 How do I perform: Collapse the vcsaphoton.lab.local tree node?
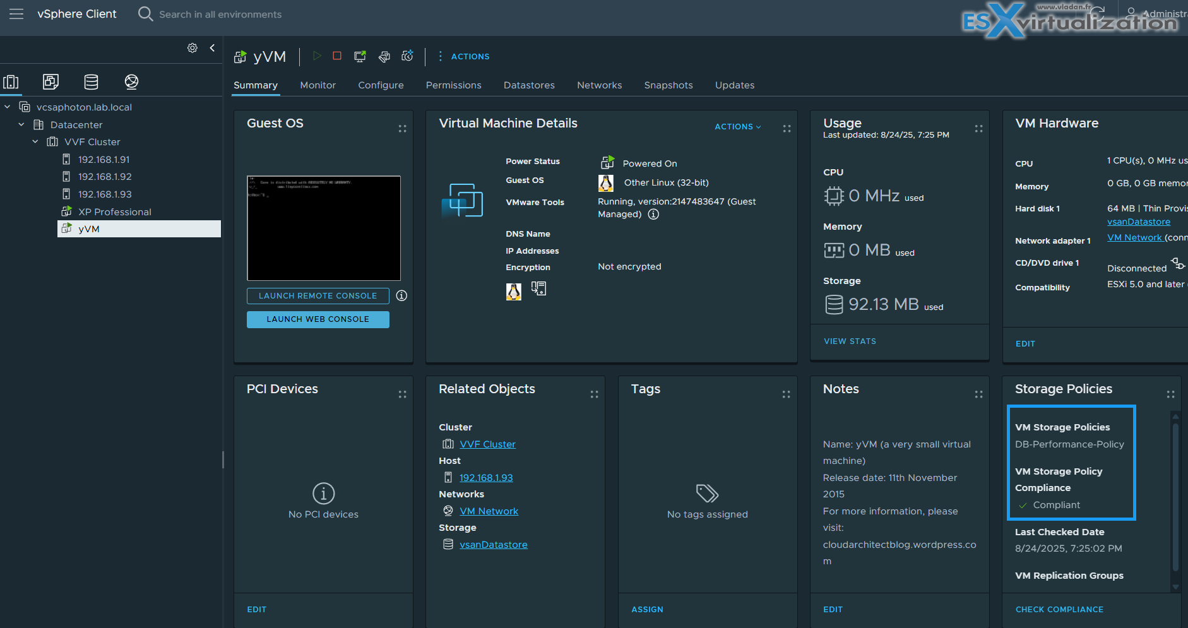(8, 107)
